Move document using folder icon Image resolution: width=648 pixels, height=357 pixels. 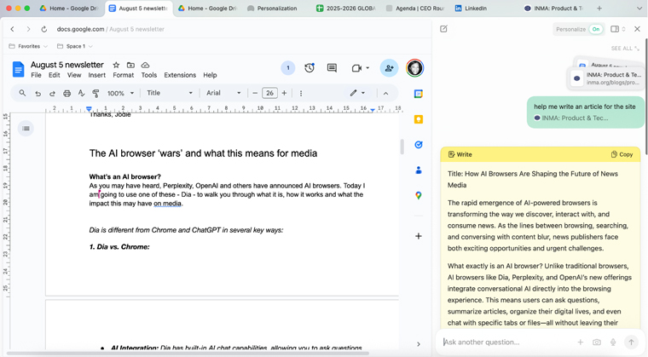point(130,65)
